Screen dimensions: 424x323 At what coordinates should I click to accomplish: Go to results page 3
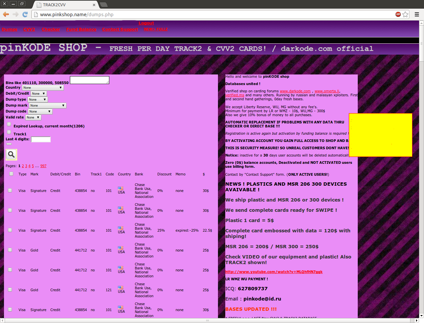[26, 166]
